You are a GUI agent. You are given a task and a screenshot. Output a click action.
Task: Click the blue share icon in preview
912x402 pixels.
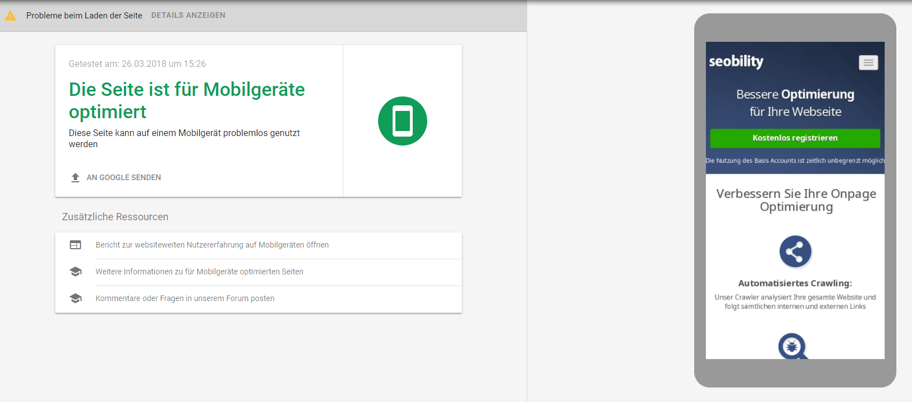pos(795,251)
